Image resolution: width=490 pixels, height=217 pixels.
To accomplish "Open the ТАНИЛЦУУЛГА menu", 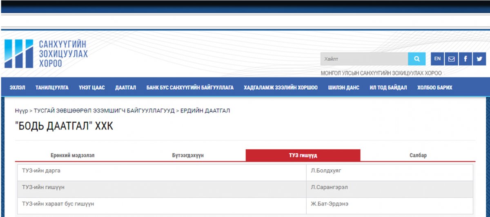I will [x=52, y=88].
